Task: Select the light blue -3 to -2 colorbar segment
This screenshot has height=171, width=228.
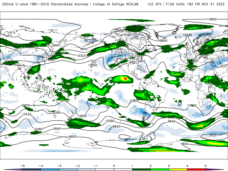Action: pos(68,170)
